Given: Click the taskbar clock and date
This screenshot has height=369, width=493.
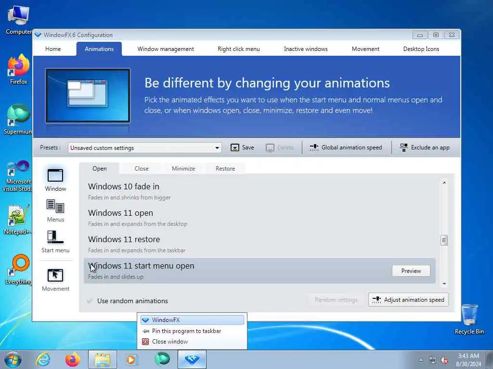Looking at the screenshot, I should click(x=468, y=360).
